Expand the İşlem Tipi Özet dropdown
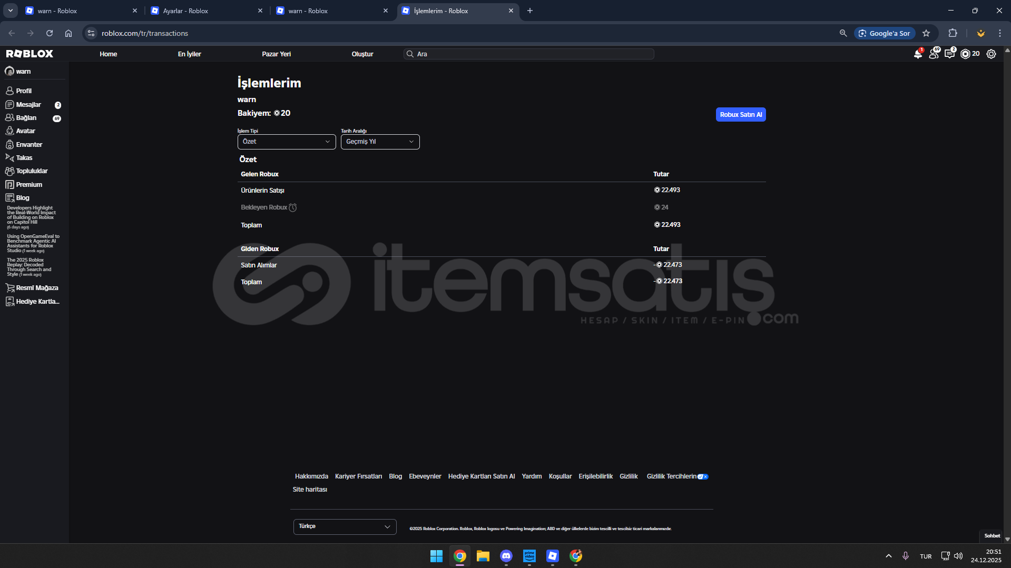 [286, 142]
